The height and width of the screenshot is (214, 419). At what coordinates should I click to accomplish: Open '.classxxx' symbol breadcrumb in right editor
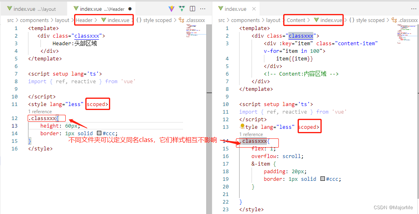405,20
